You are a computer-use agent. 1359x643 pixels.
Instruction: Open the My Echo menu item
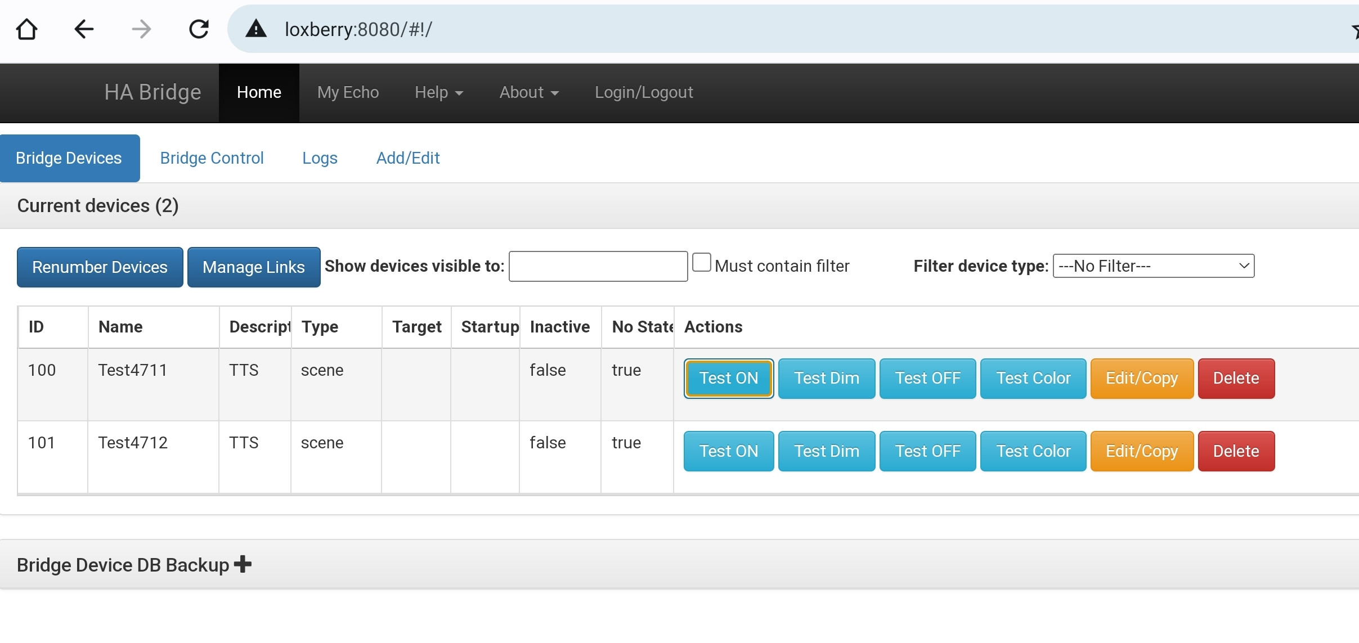348,92
